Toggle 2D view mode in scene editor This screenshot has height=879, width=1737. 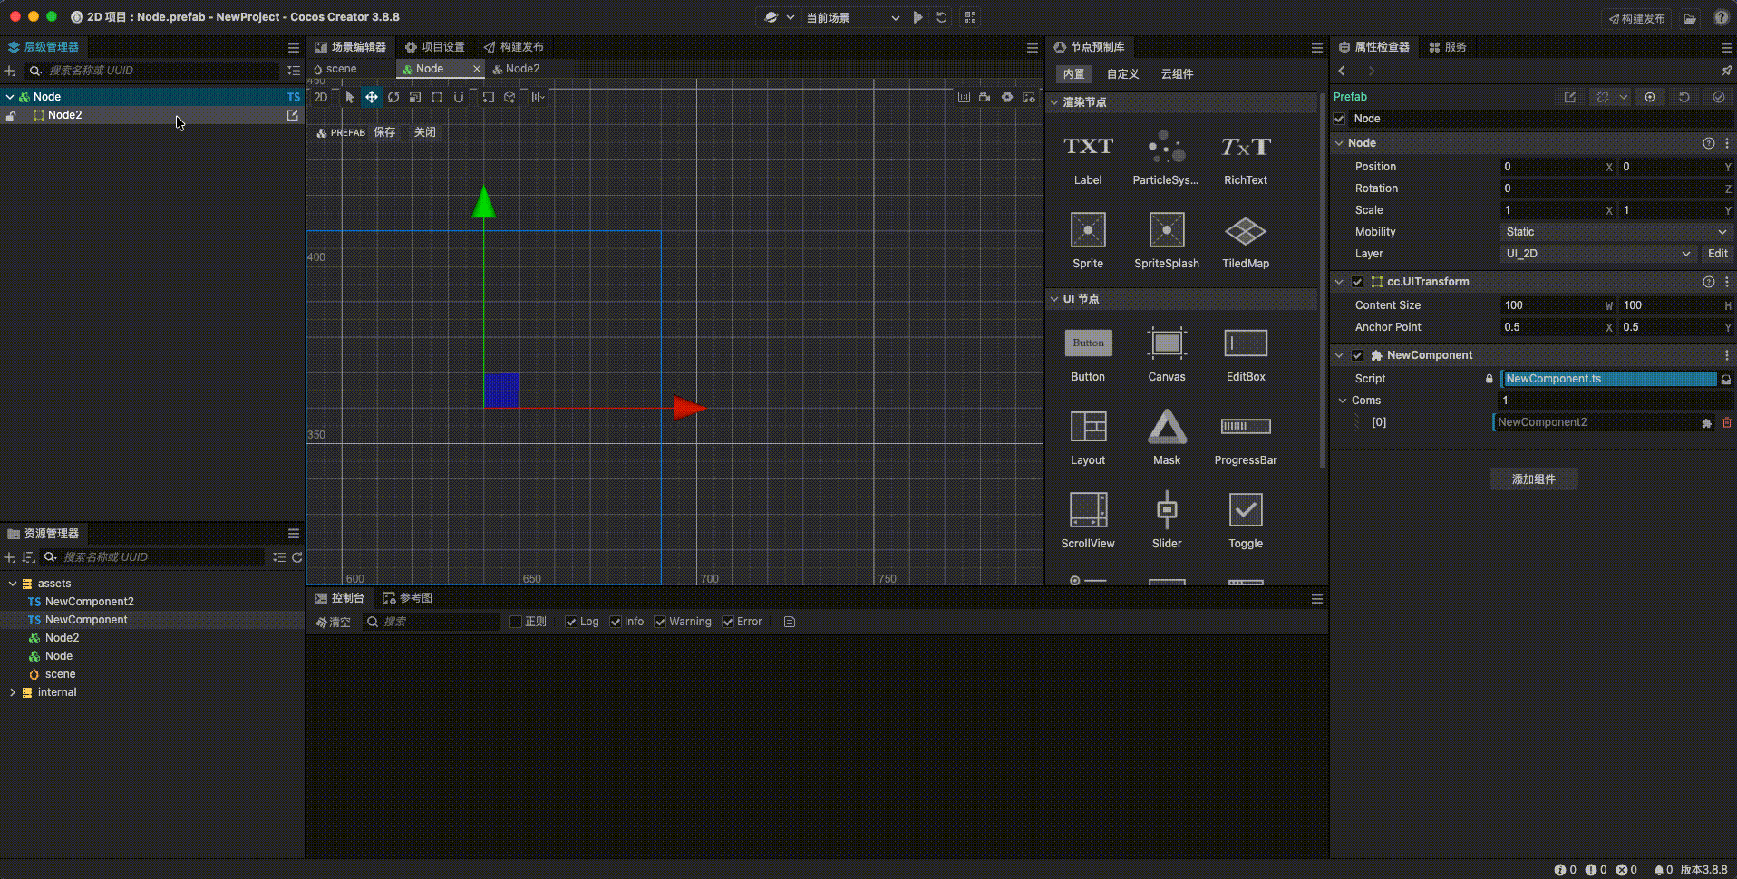(321, 97)
